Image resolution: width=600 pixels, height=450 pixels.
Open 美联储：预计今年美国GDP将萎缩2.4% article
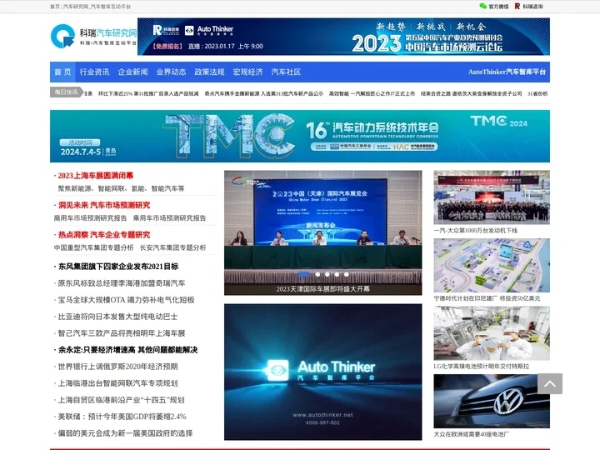122,417
